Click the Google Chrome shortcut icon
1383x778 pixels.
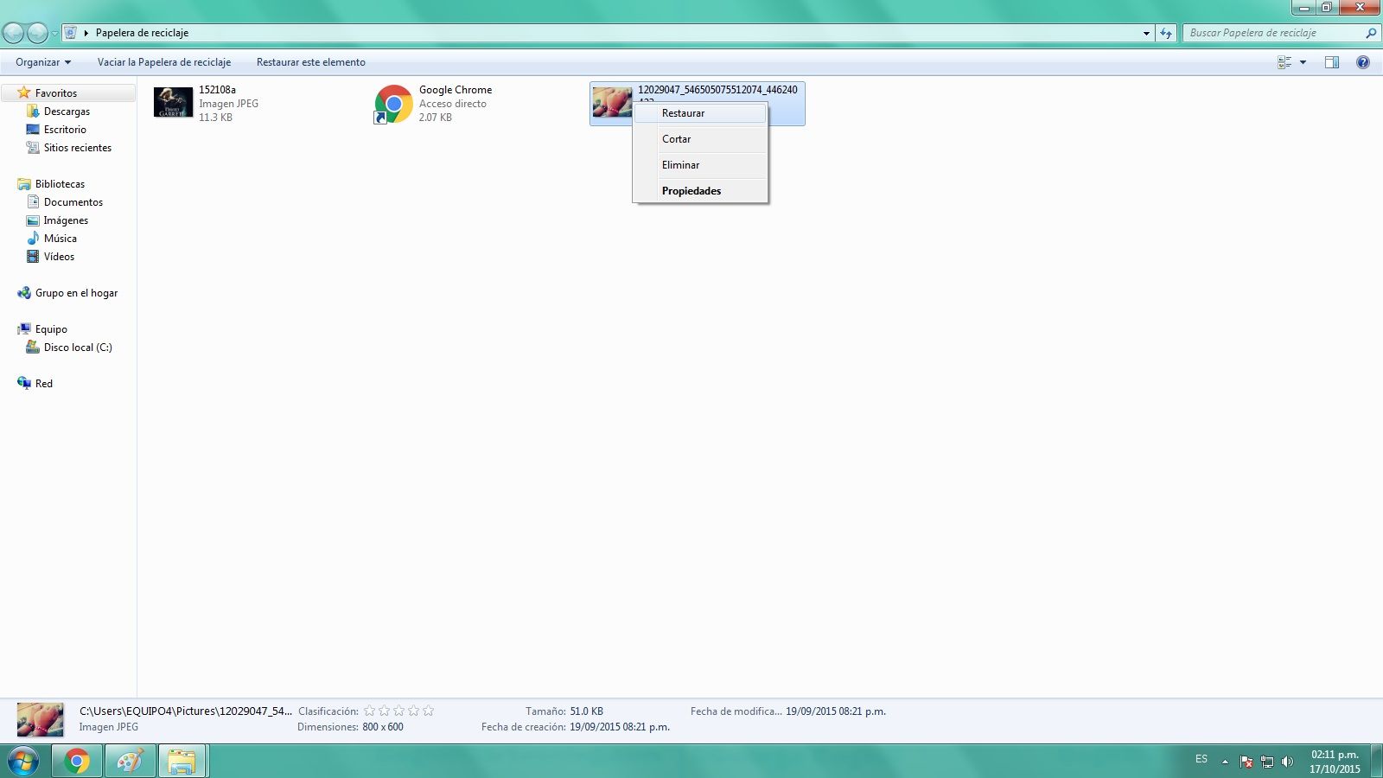tap(393, 104)
